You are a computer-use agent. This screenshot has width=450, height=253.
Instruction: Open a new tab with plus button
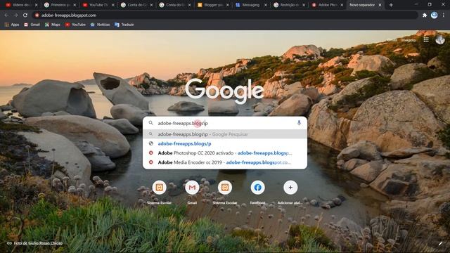pos(391,5)
